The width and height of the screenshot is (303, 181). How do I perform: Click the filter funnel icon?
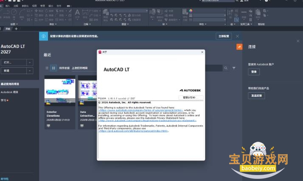click(x=234, y=68)
